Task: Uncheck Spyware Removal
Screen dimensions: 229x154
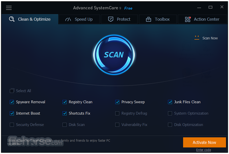Action: tap(12, 102)
